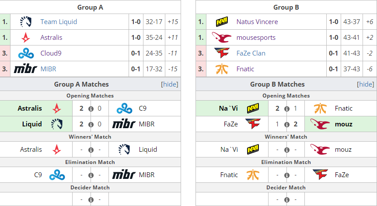Open info icon for Na`Vi vs Fnatic match
377x206 pixels.
pyautogui.click(x=287, y=109)
